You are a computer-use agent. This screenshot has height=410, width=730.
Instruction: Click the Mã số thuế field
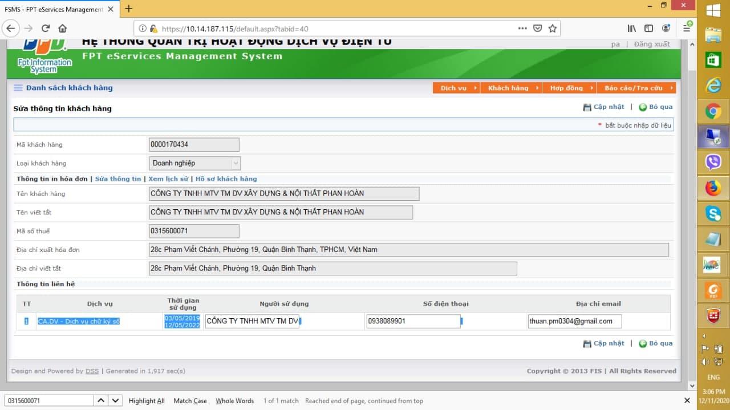point(194,231)
